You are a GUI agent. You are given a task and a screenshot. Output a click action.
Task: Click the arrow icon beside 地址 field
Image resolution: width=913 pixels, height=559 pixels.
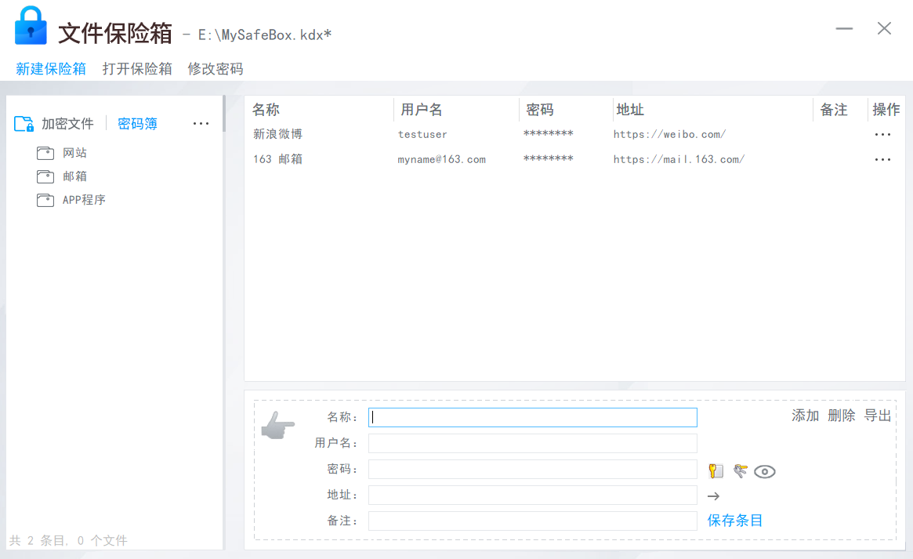[713, 496]
